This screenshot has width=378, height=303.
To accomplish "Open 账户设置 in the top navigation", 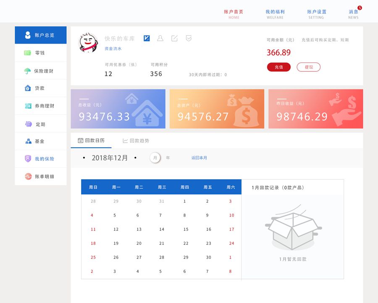I will pyautogui.click(x=316, y=14).
